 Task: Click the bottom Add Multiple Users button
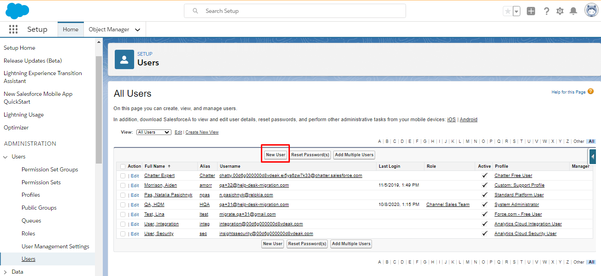351,244
